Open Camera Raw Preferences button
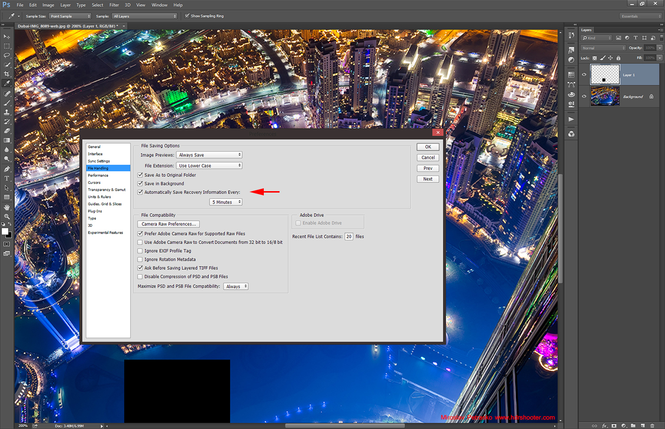Screen dimensions: 665x429 click(x=168, y=224)
